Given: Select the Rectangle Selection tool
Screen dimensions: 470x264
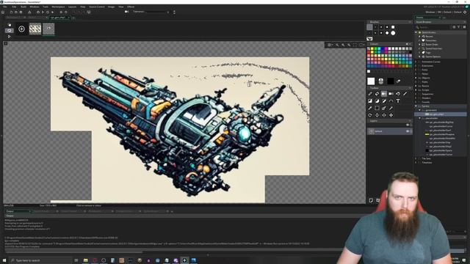Looking at the screenshot, I should 377,108.
